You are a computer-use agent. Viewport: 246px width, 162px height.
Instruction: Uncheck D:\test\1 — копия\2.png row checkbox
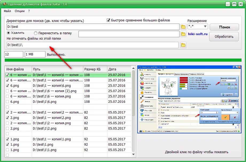(7, 118)
